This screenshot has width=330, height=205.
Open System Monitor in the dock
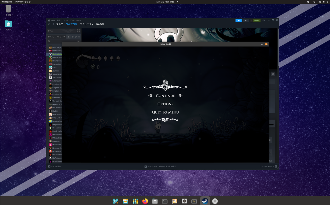[194, 201]
